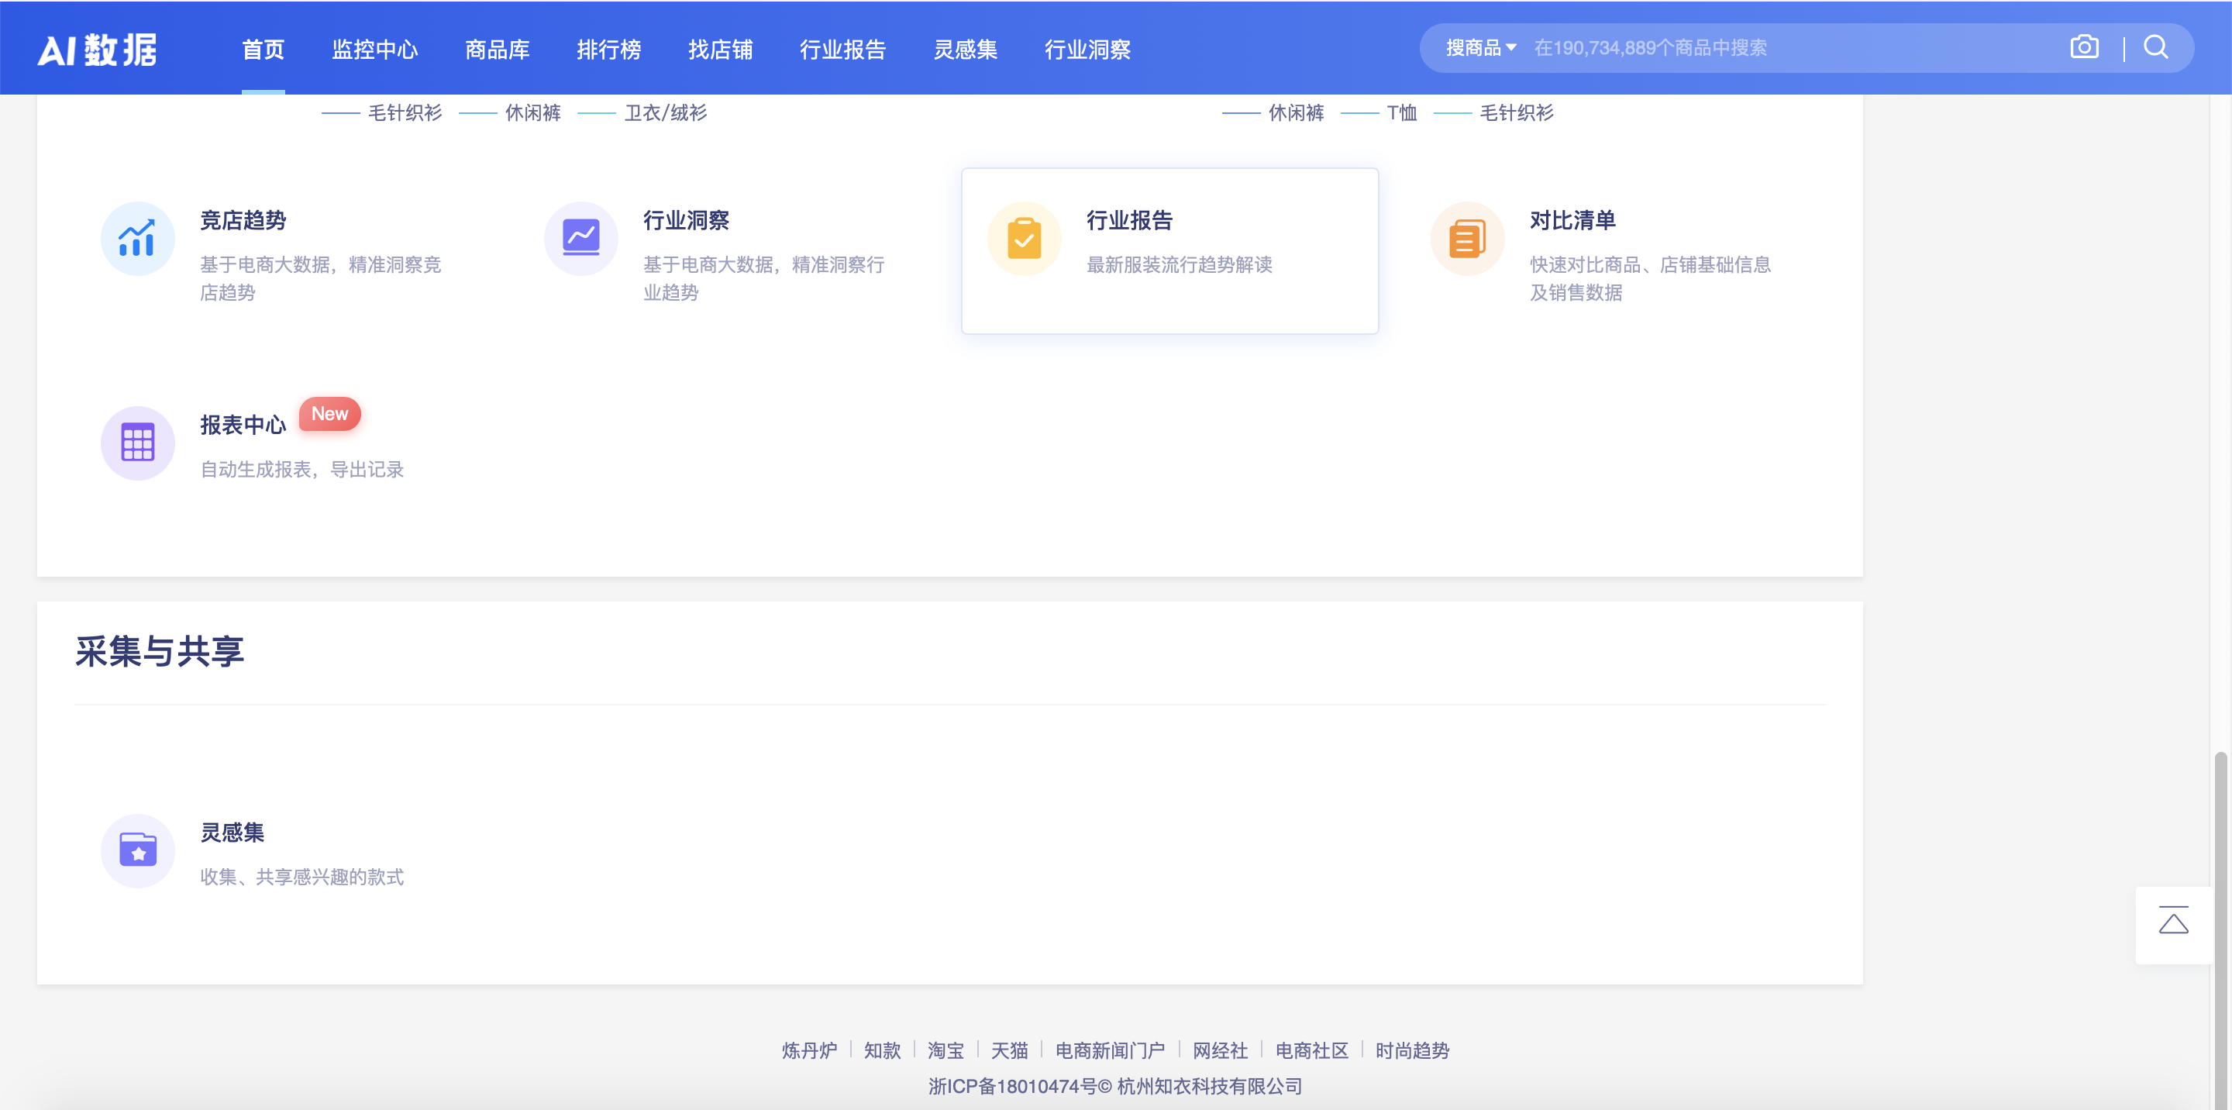Image resolution: width=2232 pixels, height=1110 pixels.
Task: Click the product search input field
Action: click(x=1689, y=47)
